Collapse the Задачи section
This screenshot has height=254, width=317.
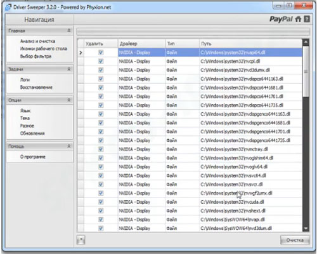tap(69, 69)
